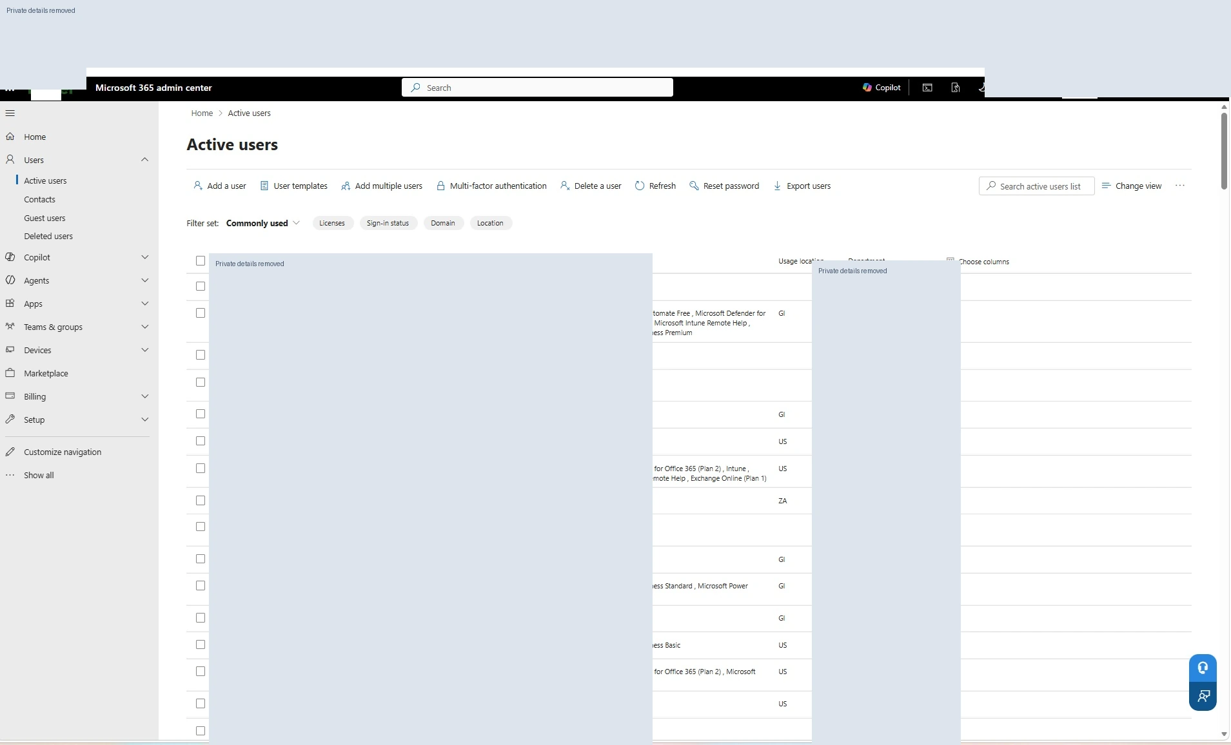Expand the Setup section chevron
The image size is (1231, 745).
coord(144,419)
